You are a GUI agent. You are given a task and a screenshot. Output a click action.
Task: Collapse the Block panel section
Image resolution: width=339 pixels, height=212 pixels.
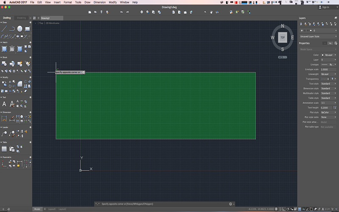[x=1, y=57]
